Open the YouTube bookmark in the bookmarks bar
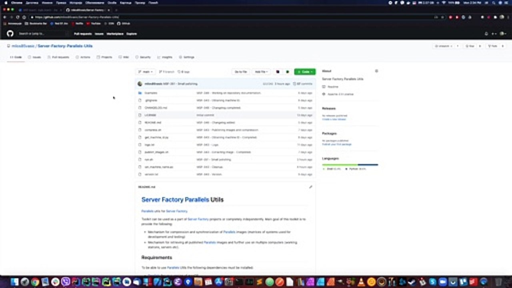 pyautogui.click(x=94, y=24)
